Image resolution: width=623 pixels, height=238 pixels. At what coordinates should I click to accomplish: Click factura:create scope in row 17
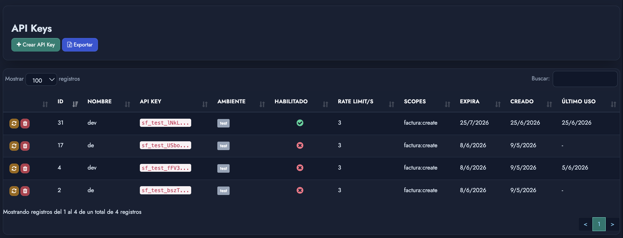pyautogui.click(x=420, y=145)
